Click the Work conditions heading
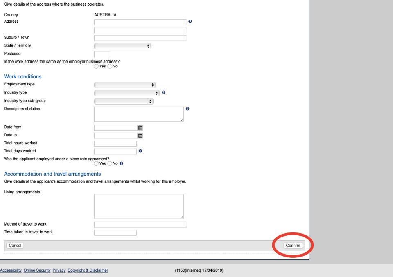Screen dimensions: 393x277 23,76
